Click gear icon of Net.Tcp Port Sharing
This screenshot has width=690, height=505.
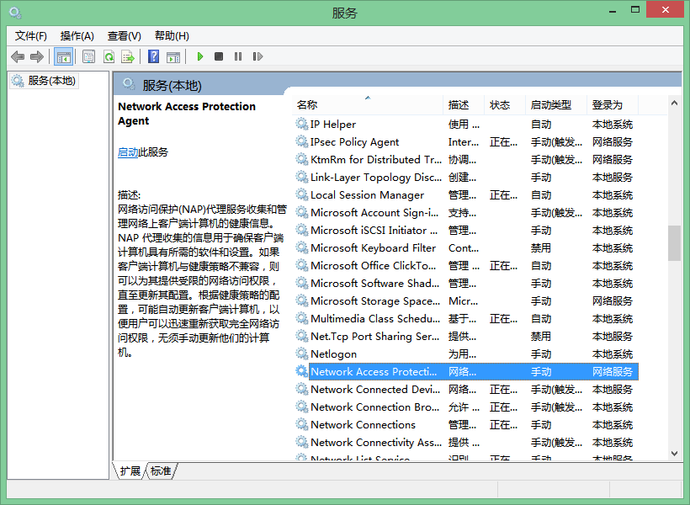tap(302, 336)
